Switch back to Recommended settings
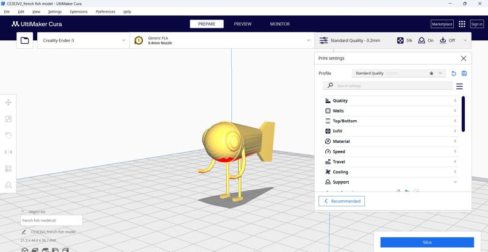Screen dimensions: 488x252 342,201
